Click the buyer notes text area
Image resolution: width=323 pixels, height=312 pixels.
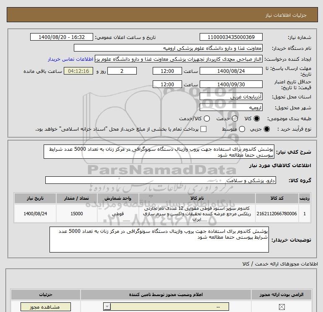159,240
